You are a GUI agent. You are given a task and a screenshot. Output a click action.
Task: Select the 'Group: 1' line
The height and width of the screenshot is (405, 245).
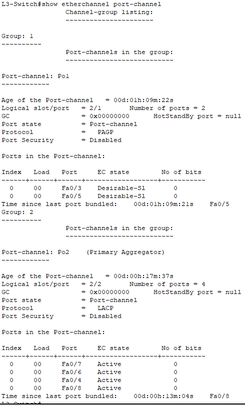tap(17, 36)
